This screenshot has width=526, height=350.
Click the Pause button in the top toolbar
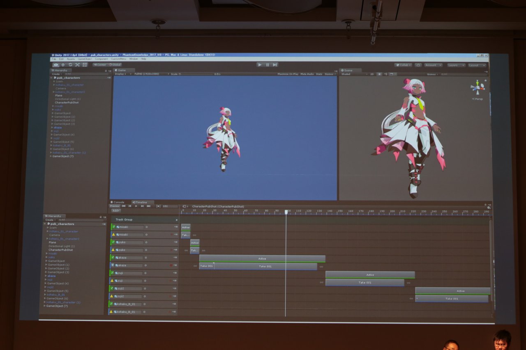(x=268, y=65)
